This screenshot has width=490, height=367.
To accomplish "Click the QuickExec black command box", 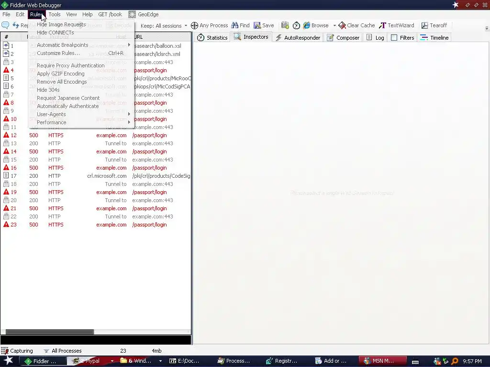I will (x=96, y=340).
